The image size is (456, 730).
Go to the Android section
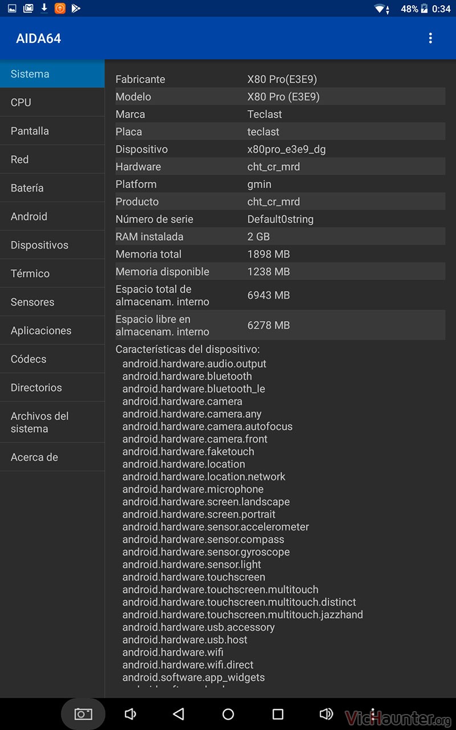point(52,216)
